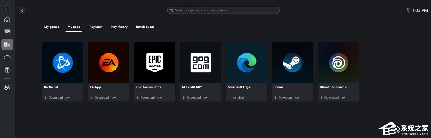Screen dimensions: 431x138
Task: Select the My apps tab
Action: click(74, 27)
